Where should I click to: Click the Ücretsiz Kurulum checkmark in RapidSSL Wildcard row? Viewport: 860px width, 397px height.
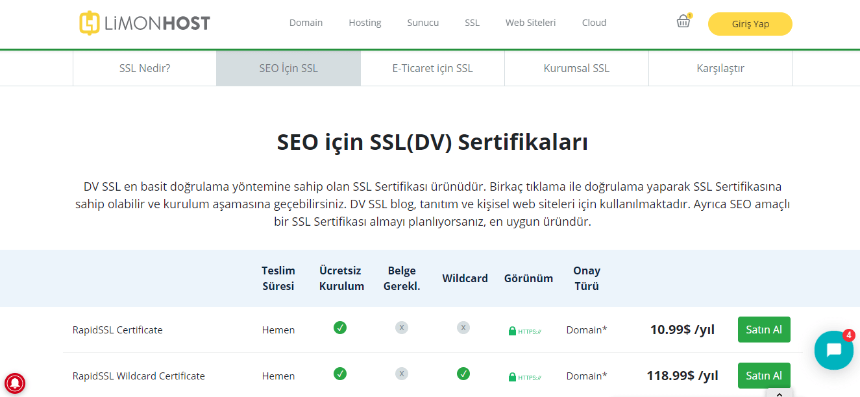pyautogui.click(x=340, y=374)
